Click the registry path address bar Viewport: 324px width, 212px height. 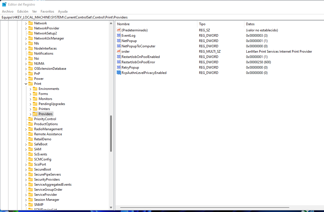tap(162, 17)
